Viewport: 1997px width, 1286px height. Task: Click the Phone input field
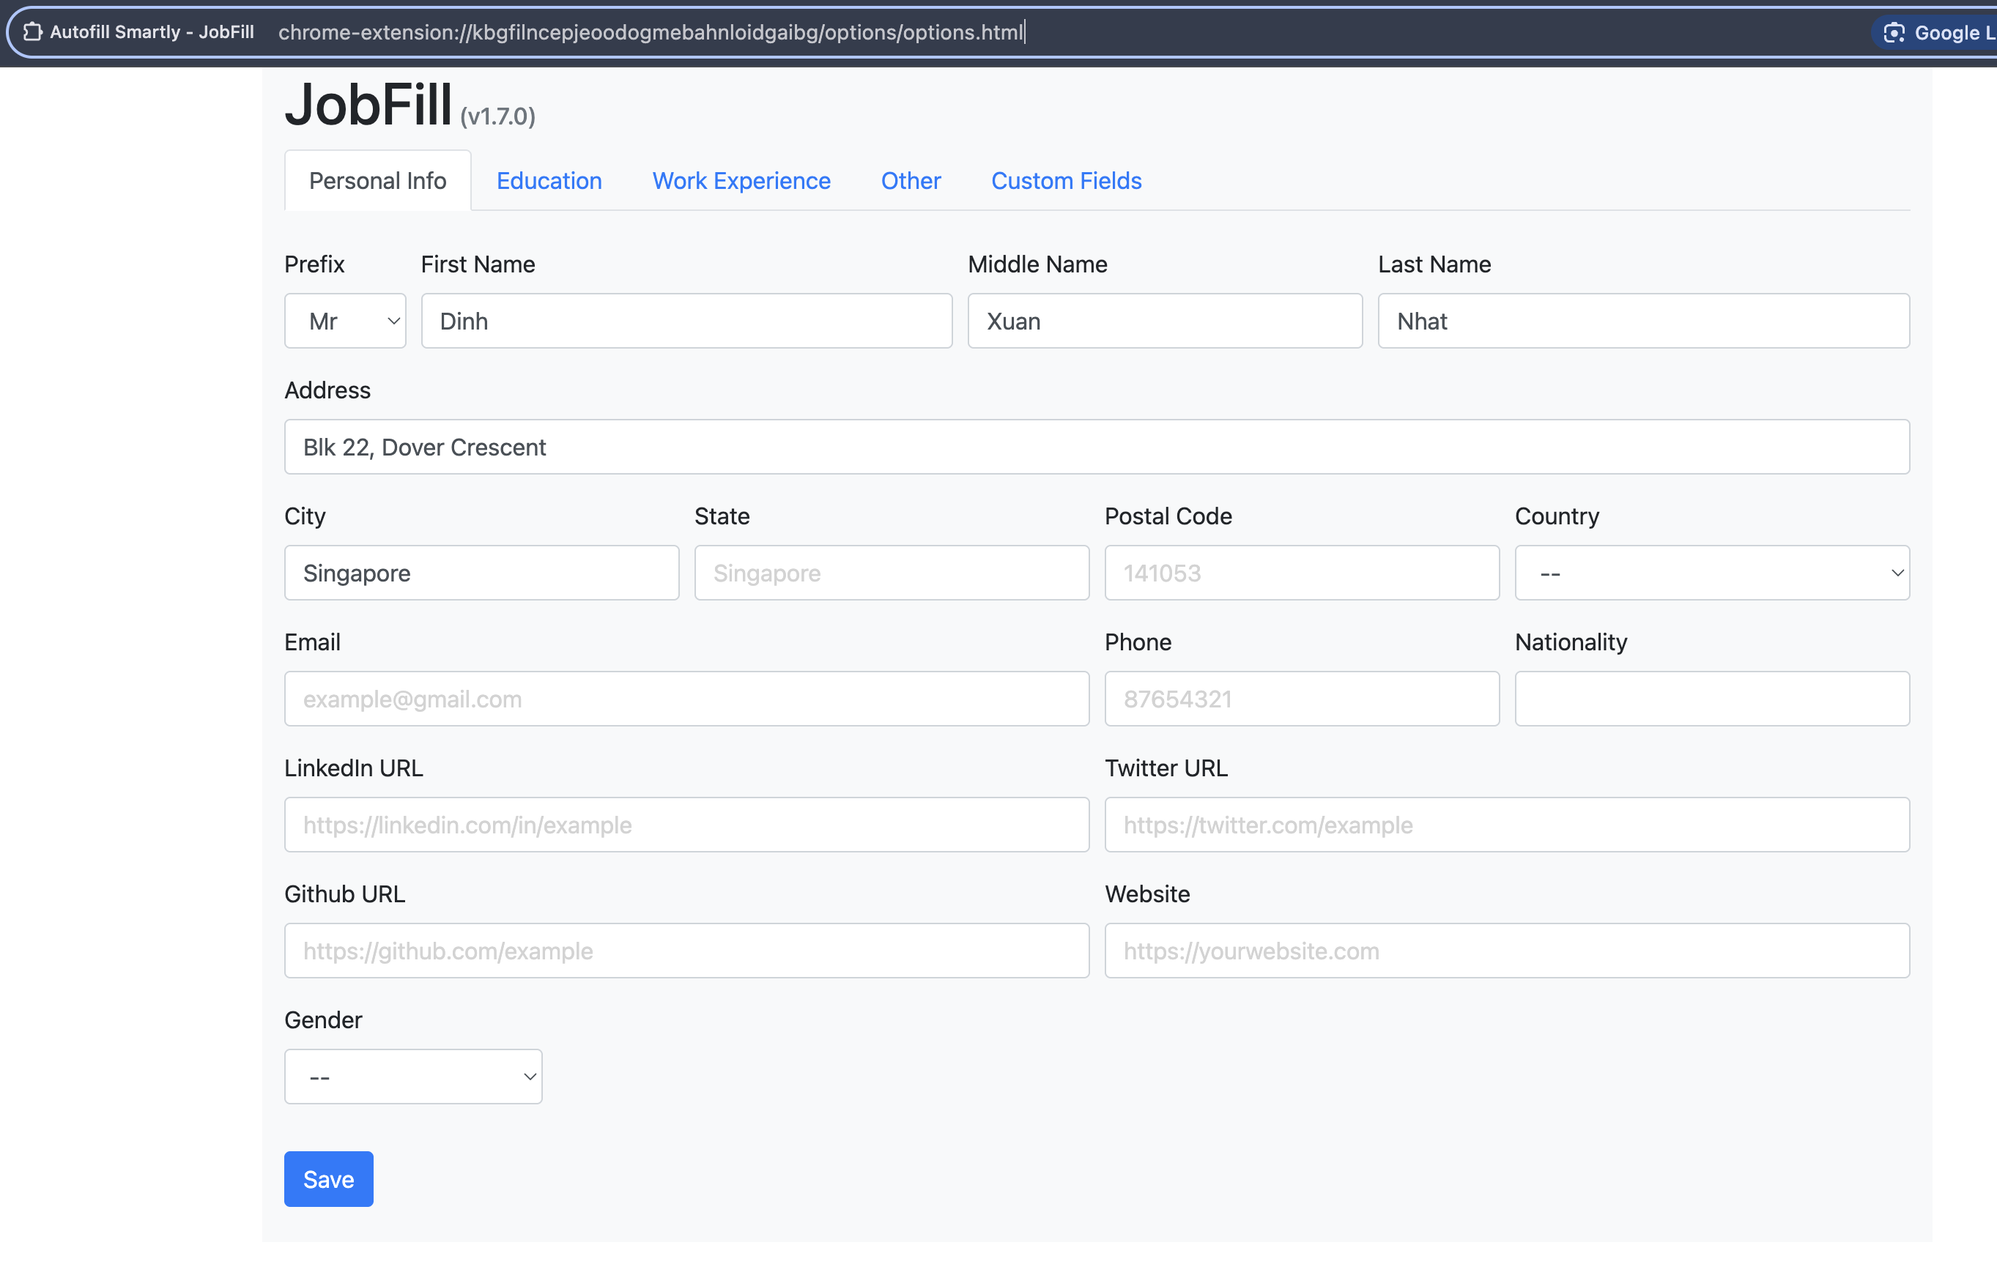1300,699
